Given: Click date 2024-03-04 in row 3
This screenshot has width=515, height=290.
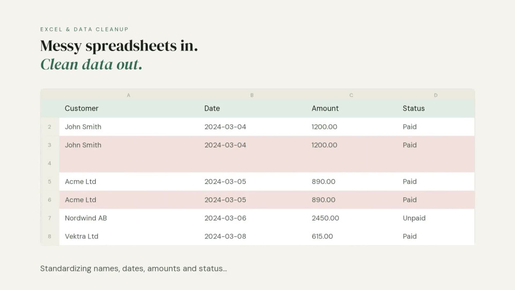Looking at the screenshot, I should pyautogui.click(x=226, y=145).
